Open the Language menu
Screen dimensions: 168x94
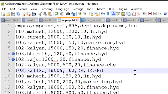pyautogui.click(x=63, y=9)
